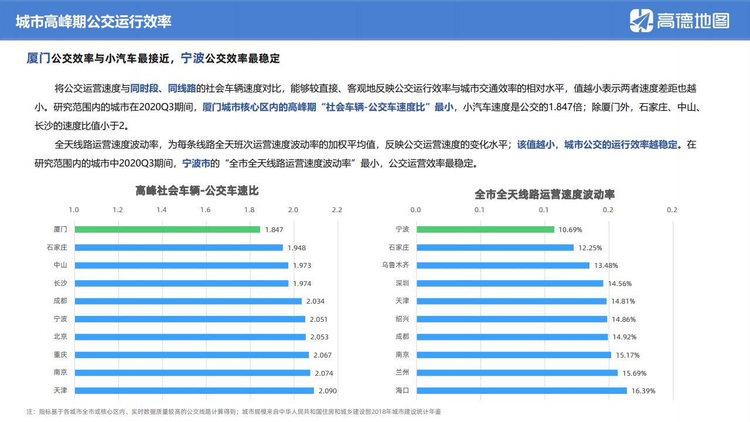Click 南京 label in speed-ratio chart
Image resolution: width=750 pixels, height=422 pixels.
tap(60, 372)
